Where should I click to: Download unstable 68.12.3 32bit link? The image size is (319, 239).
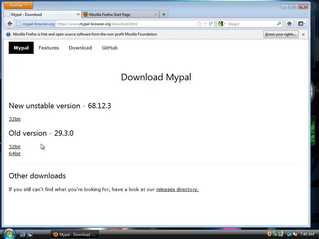[x=15, y=119]
